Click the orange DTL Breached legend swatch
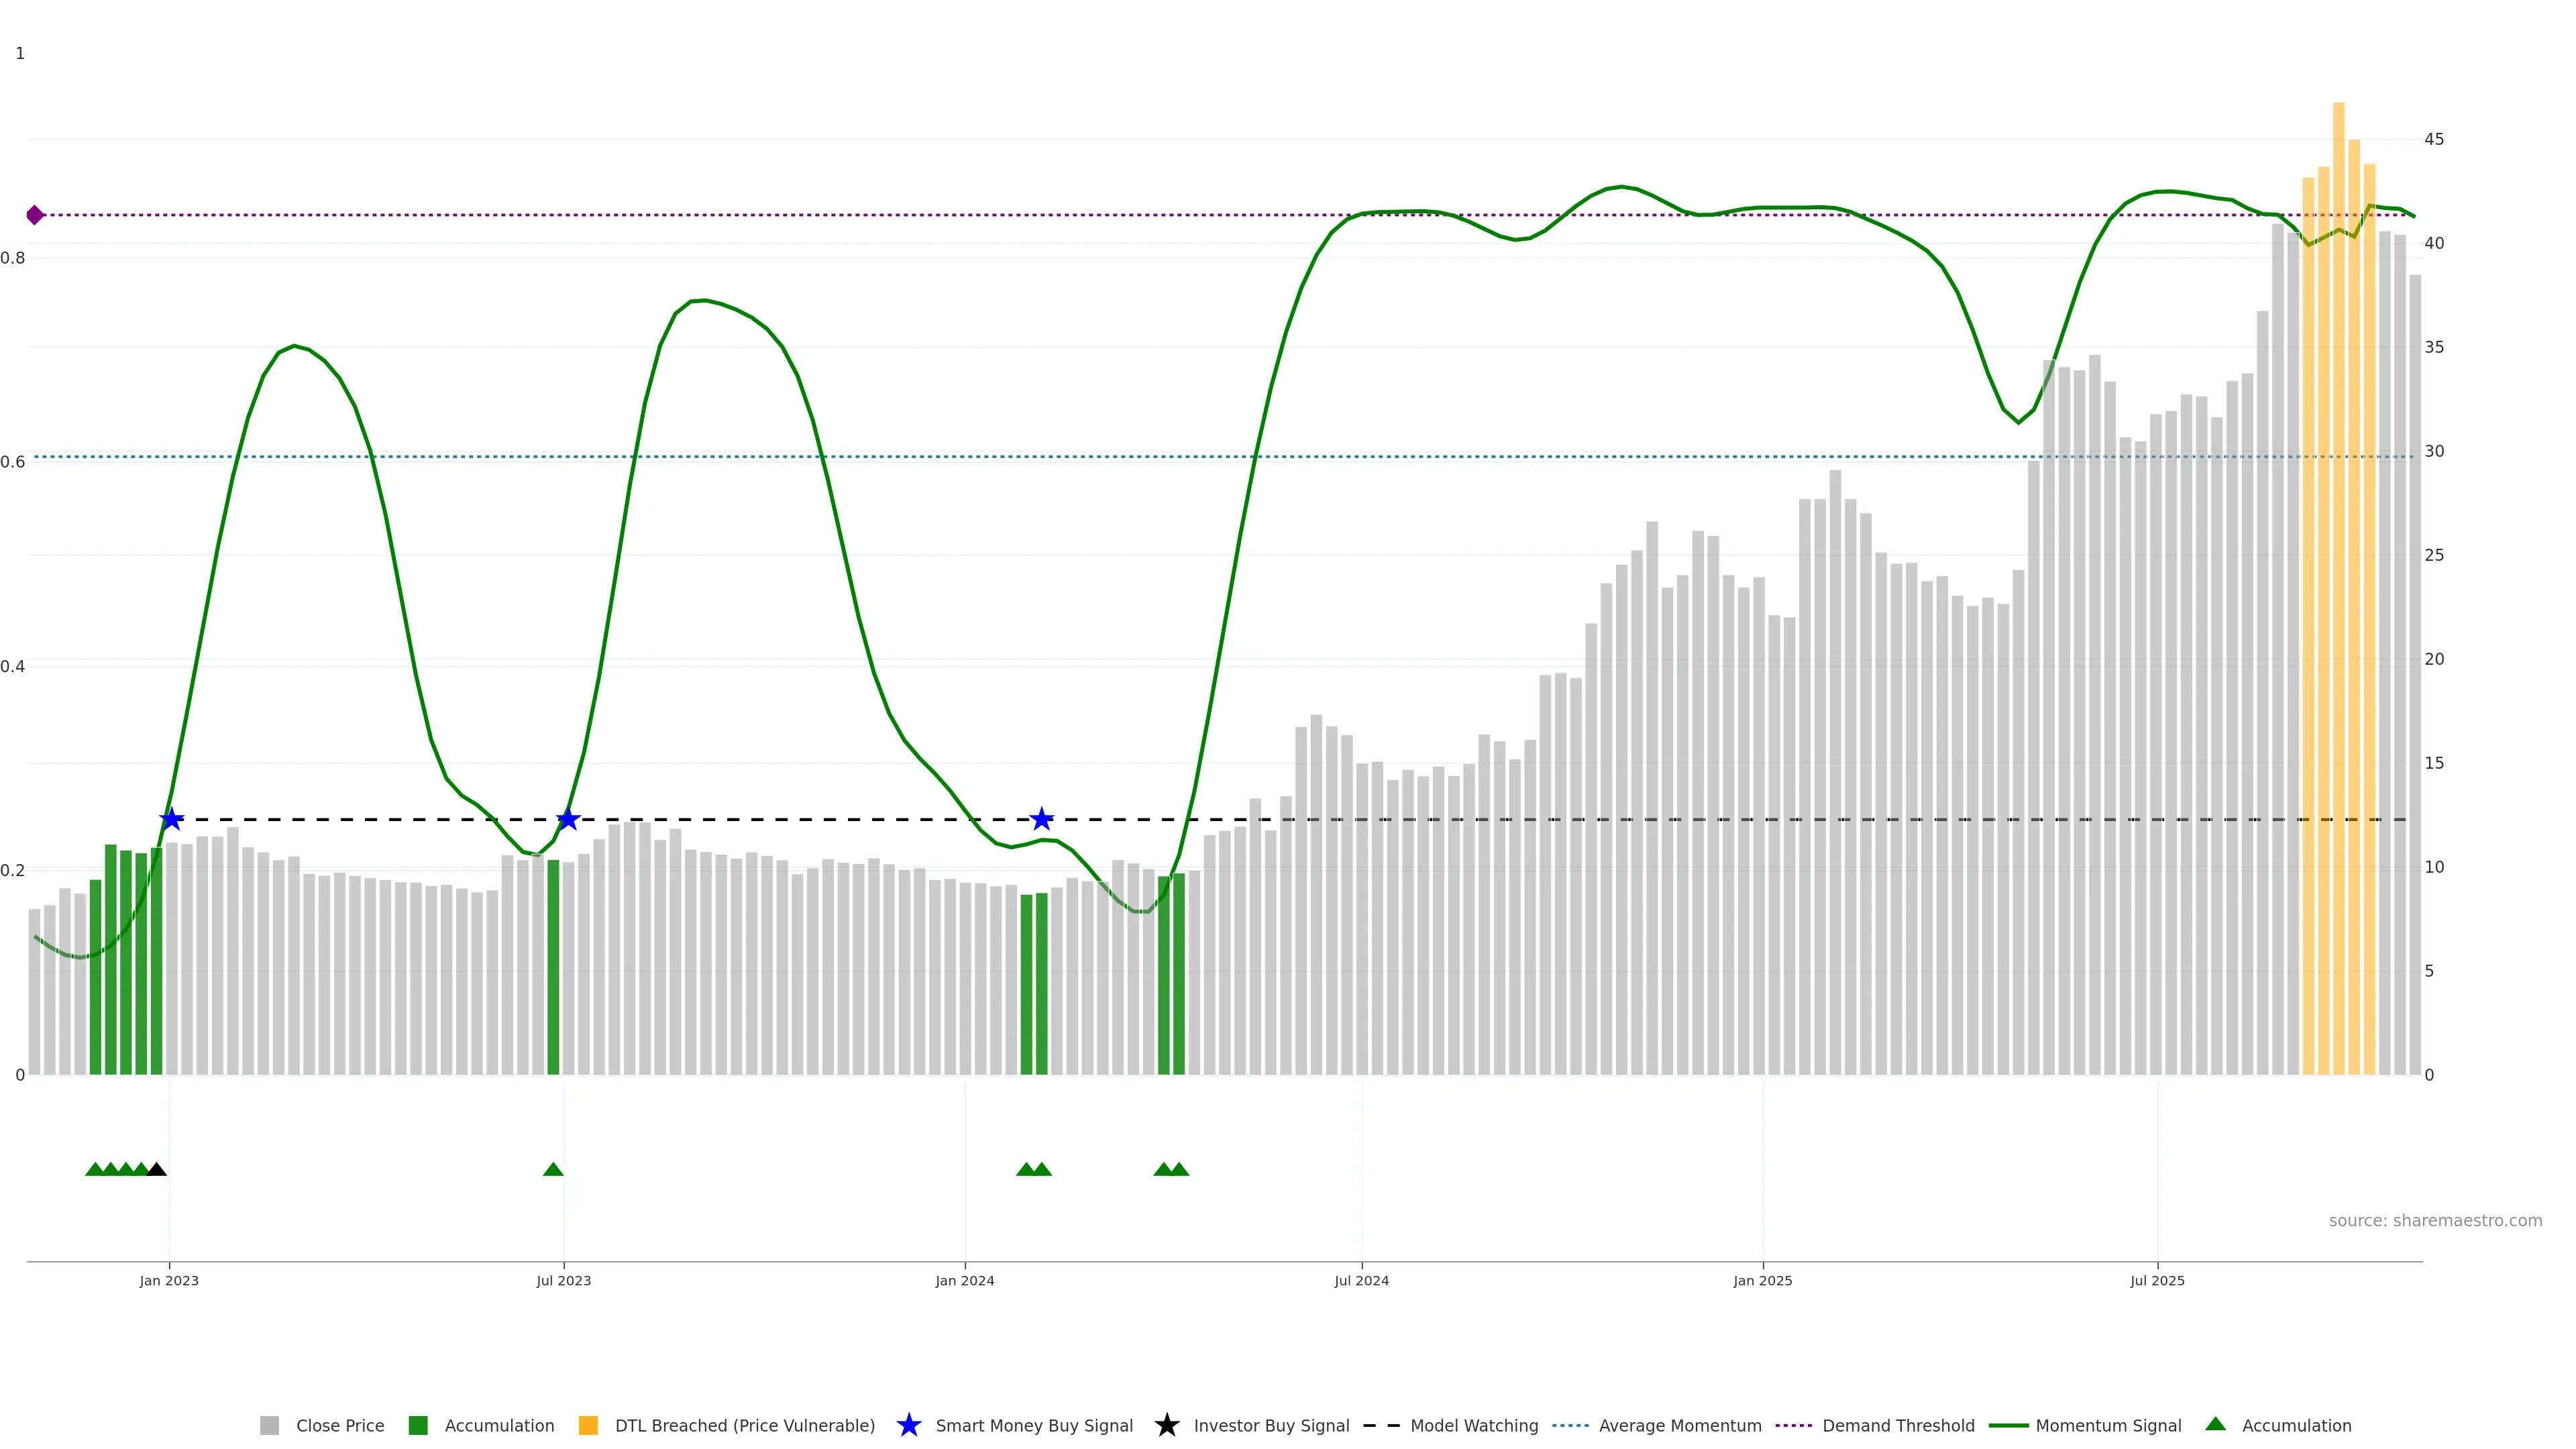This screenshot has height=1449, width=2576. point(588,1425)
